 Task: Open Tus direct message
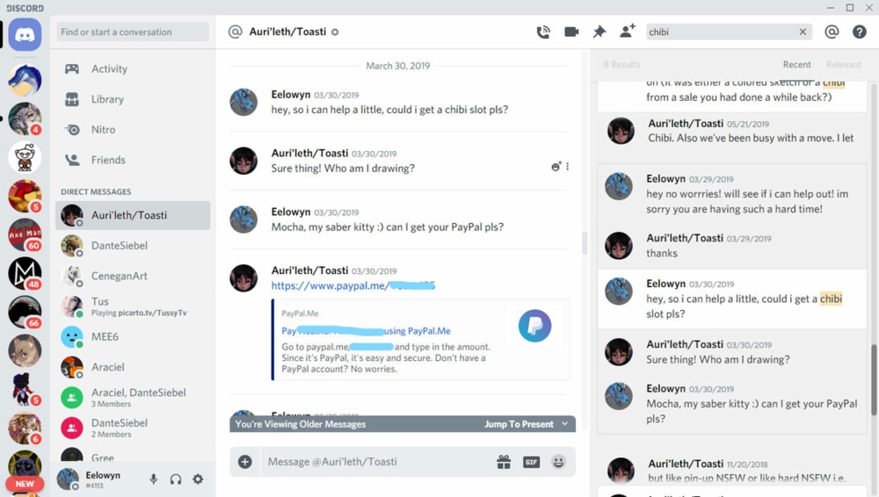click(x=133, y=306)
